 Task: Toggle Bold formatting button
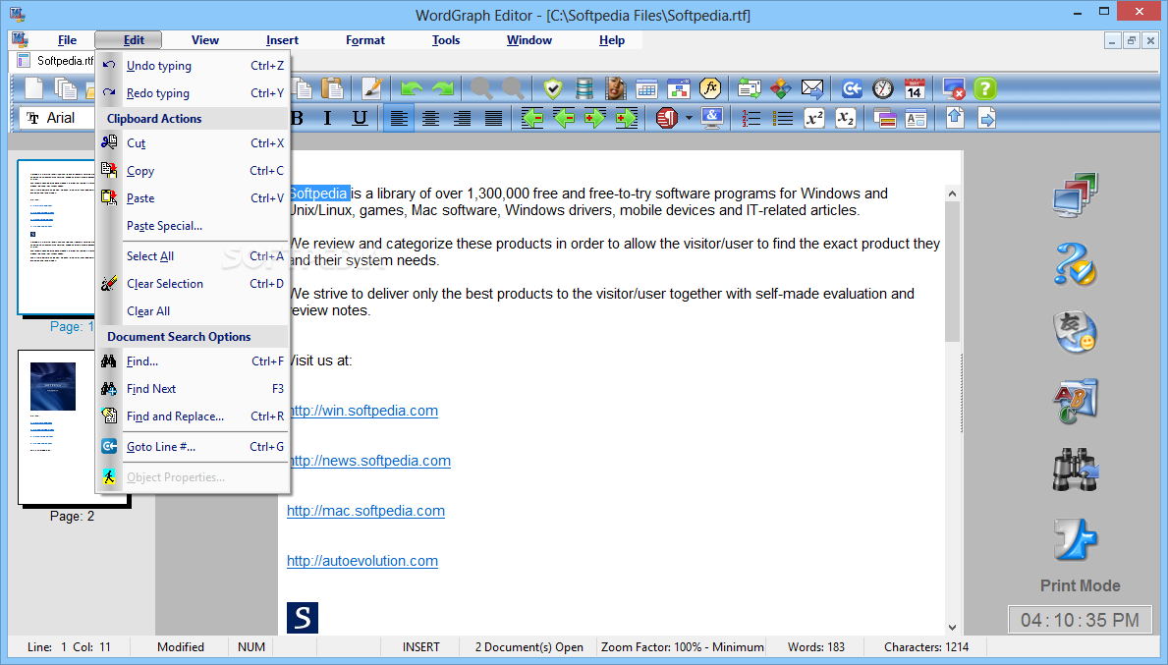[x=298, y=118]
